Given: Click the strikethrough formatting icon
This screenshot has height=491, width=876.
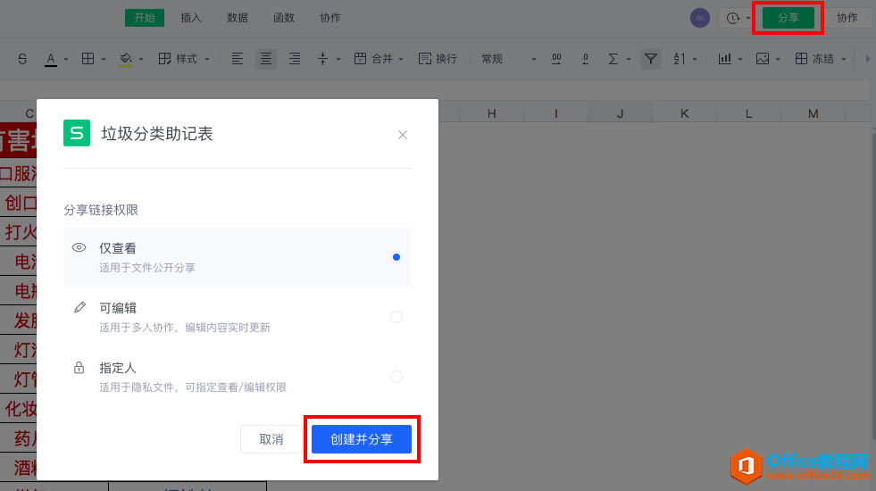Looking at the screenshot, I should coord(22,59).
